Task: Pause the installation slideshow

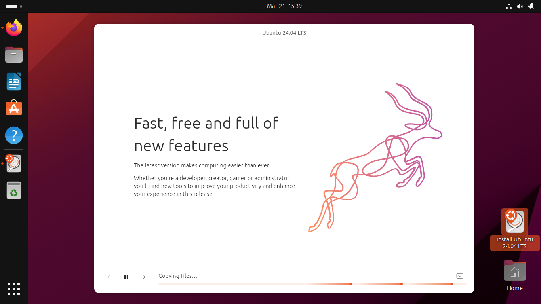Action: pos(126,277)
